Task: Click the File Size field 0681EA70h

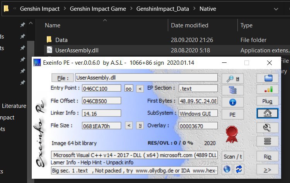Action: [101, 126]
